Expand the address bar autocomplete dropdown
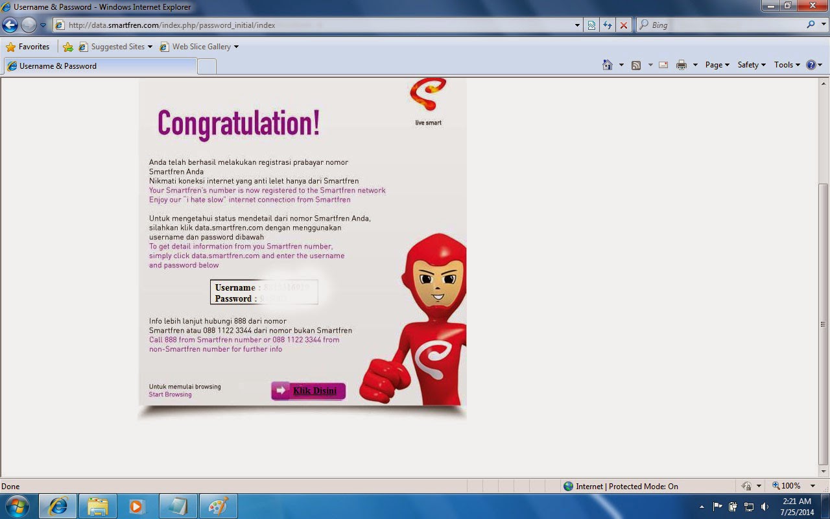This screenshot has height=519, width=830. 578,25
